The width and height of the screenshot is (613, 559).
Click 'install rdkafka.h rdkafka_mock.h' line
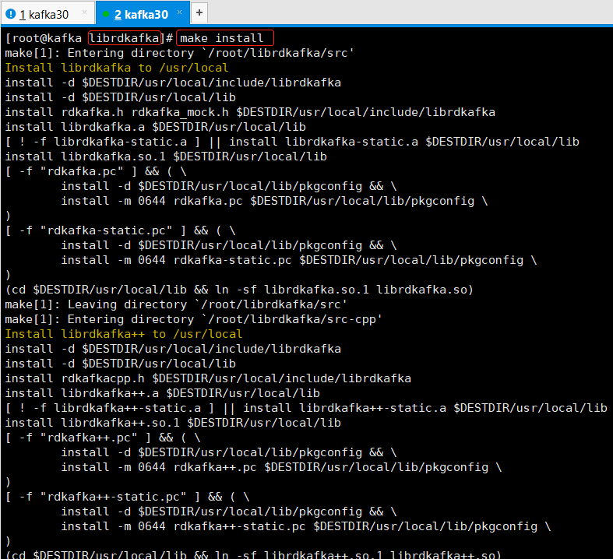coord(250,112)
